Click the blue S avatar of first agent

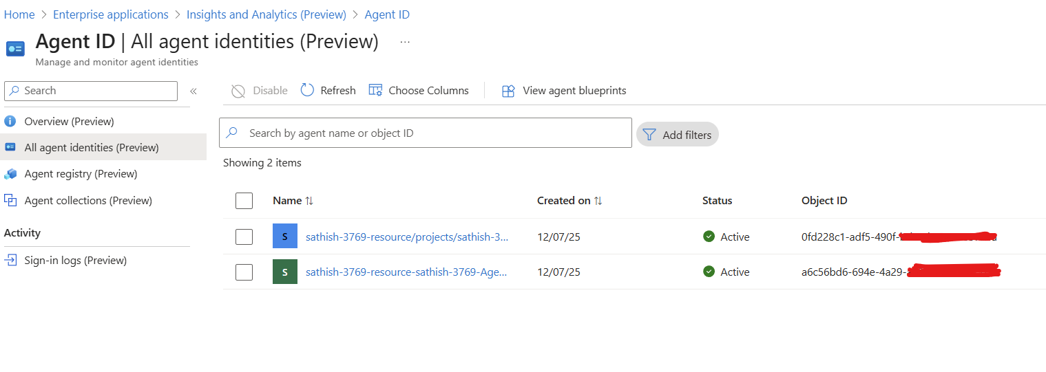(x=284, y=237)
